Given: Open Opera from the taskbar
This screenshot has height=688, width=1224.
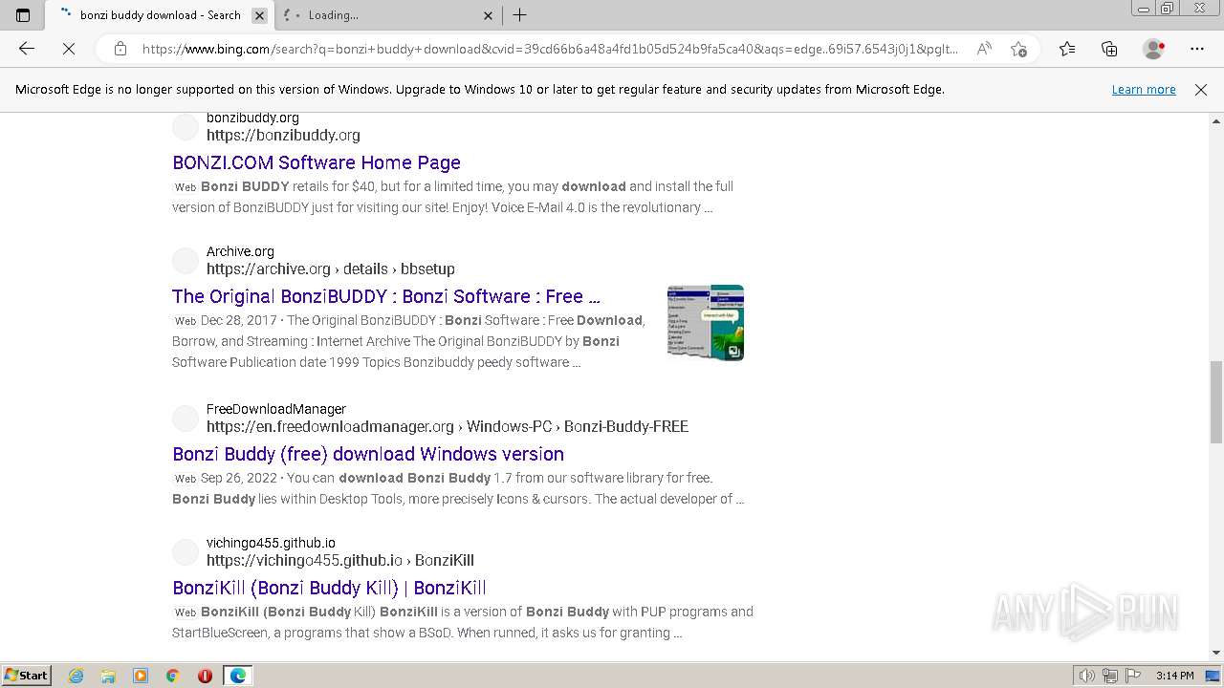Looking at the screenshot, I should click(205, 676).
